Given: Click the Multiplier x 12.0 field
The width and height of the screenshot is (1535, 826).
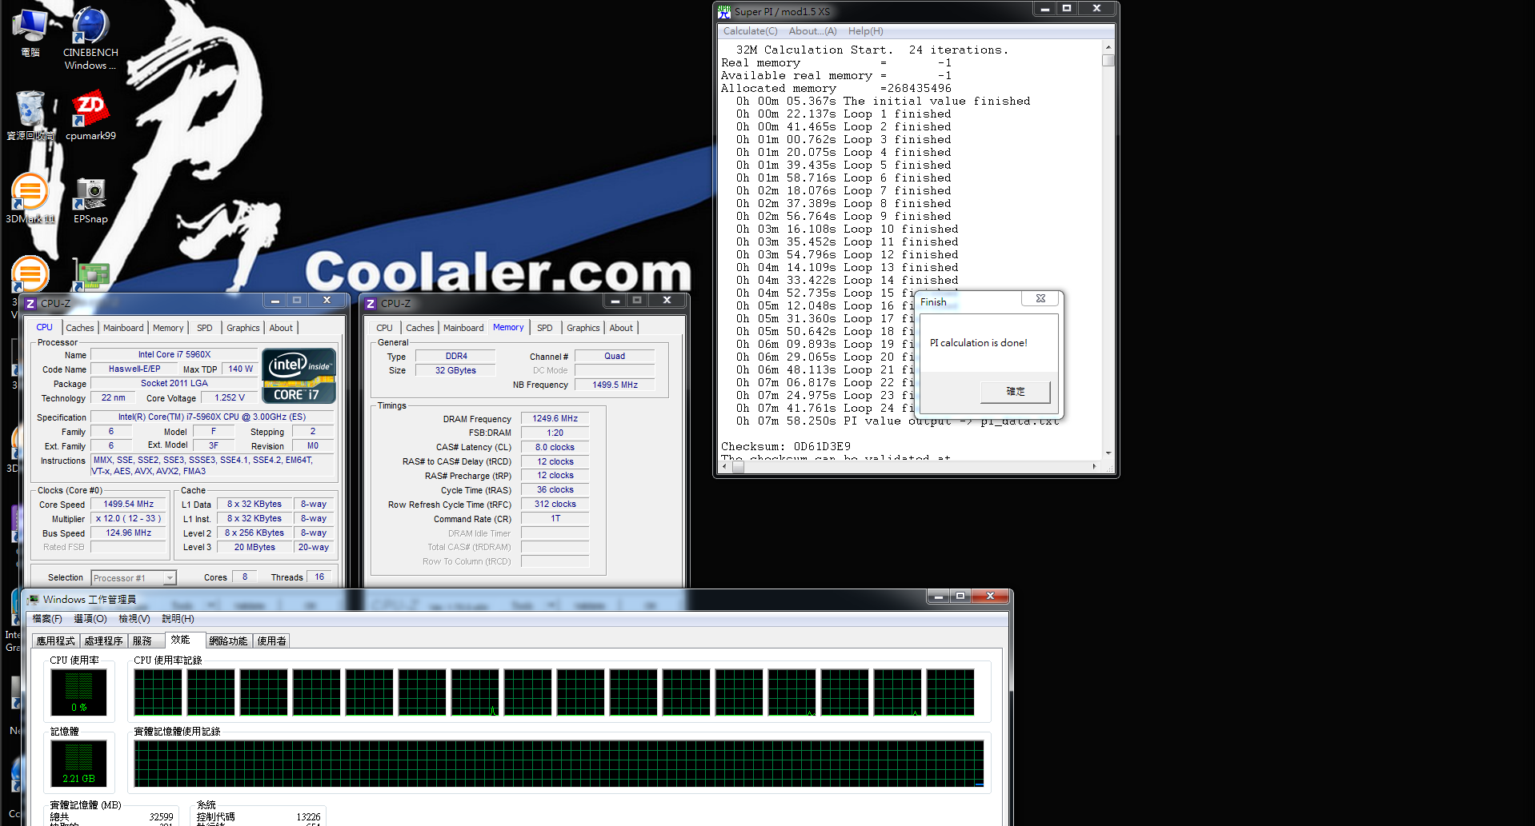Looking at the screenshot, I should [x=128, y=519].
